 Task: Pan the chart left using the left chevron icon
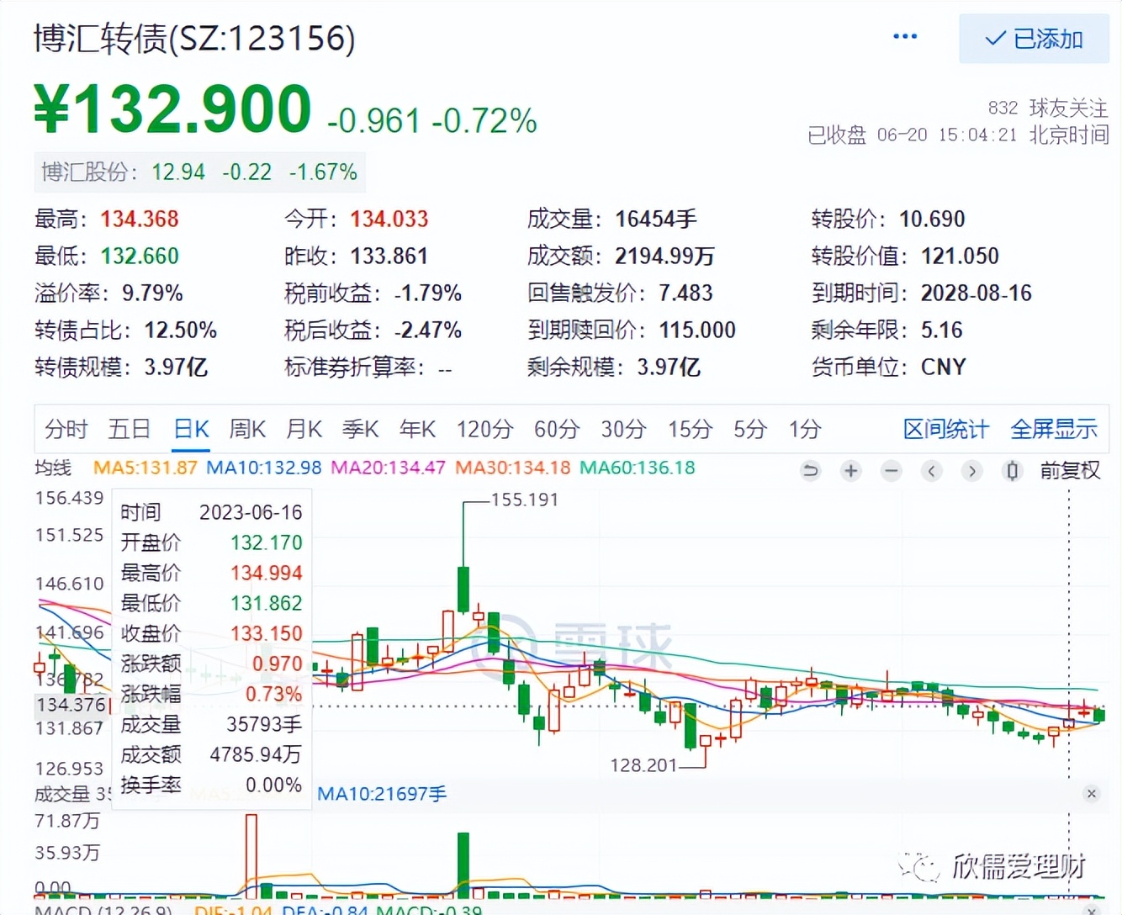click(x=931, y=471)
